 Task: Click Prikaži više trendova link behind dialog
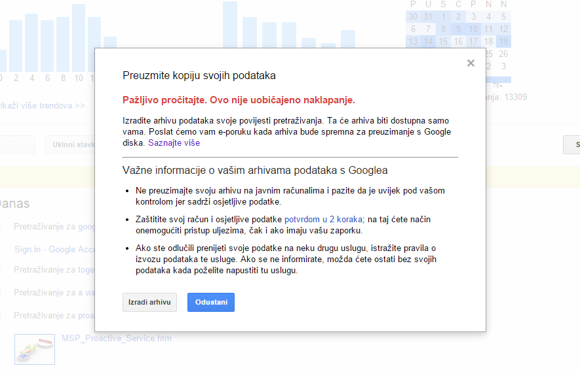[42, 105]
